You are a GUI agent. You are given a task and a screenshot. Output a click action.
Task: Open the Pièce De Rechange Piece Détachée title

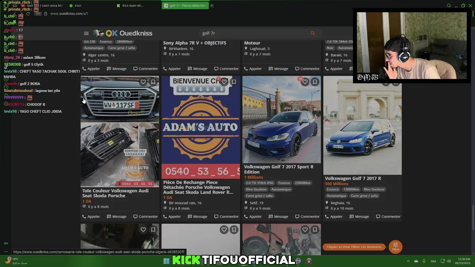pyautogui.click(x=198, y=187)
